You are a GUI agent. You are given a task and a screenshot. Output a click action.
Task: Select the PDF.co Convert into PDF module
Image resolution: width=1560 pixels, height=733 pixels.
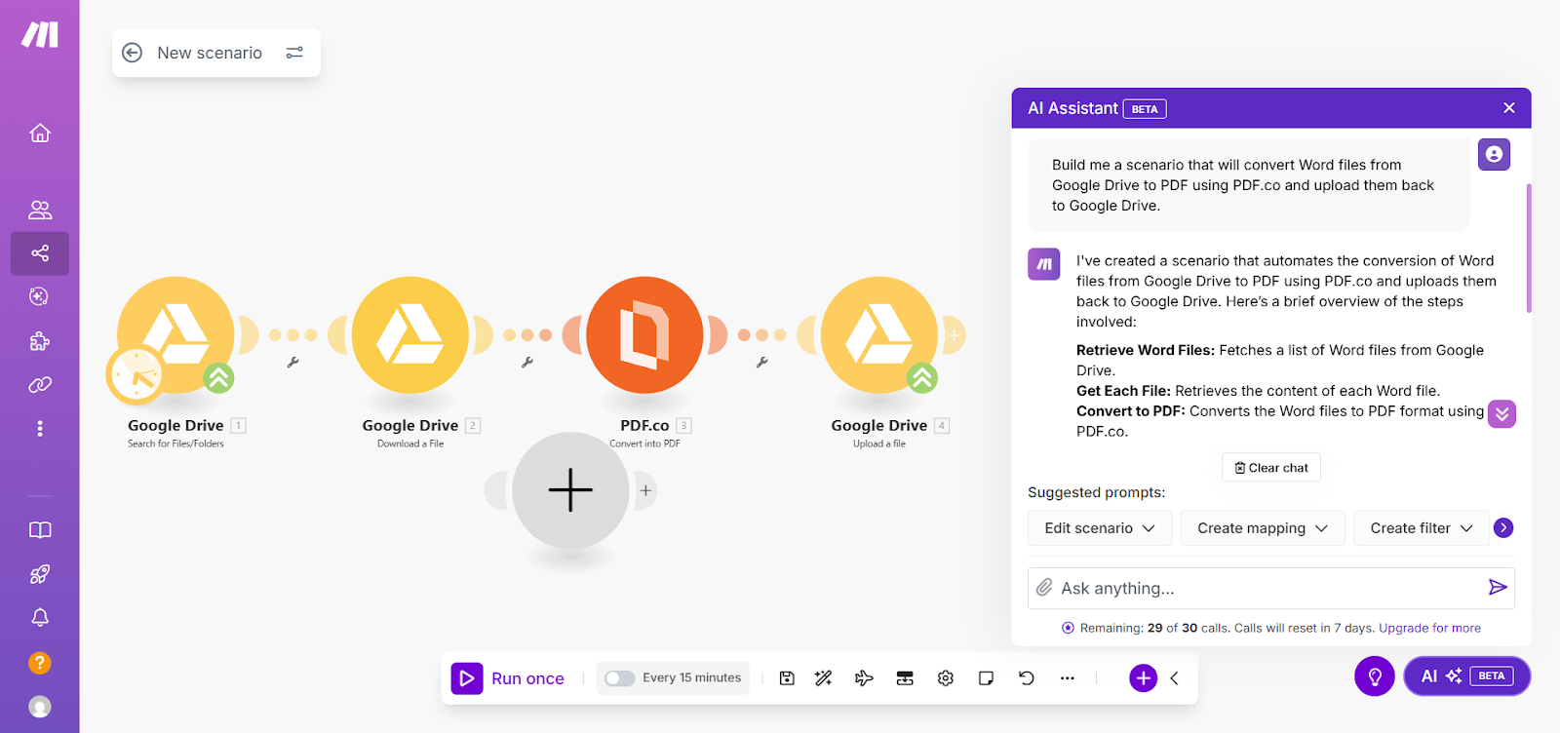pyautogui.click(x=644, y=334)
